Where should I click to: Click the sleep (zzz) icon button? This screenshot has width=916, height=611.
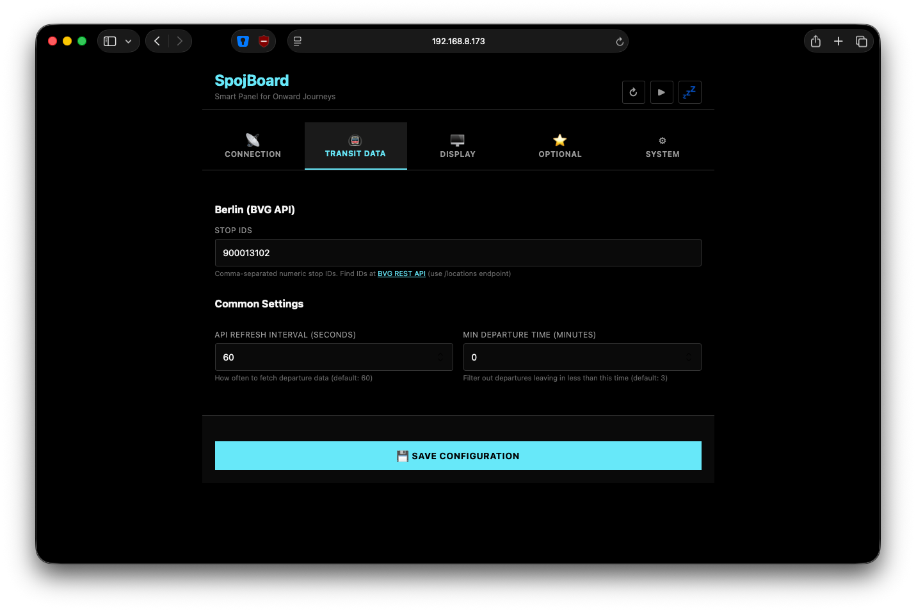click(x=689, y=92)
